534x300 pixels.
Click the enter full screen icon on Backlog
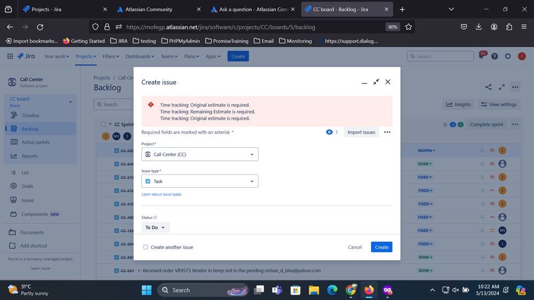point(501,87)
